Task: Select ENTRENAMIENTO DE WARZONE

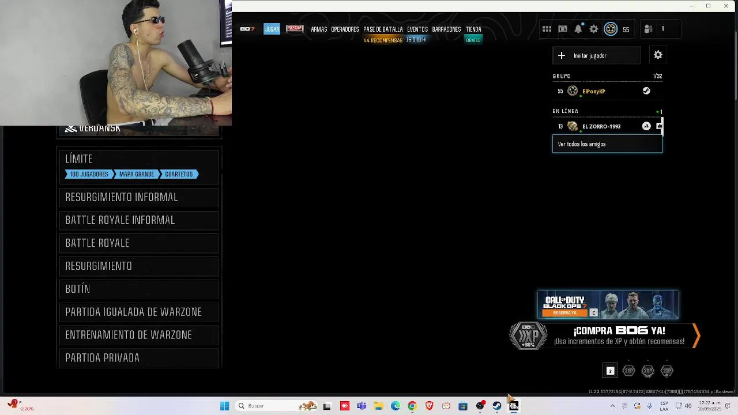Action: [x=139, y=335]
